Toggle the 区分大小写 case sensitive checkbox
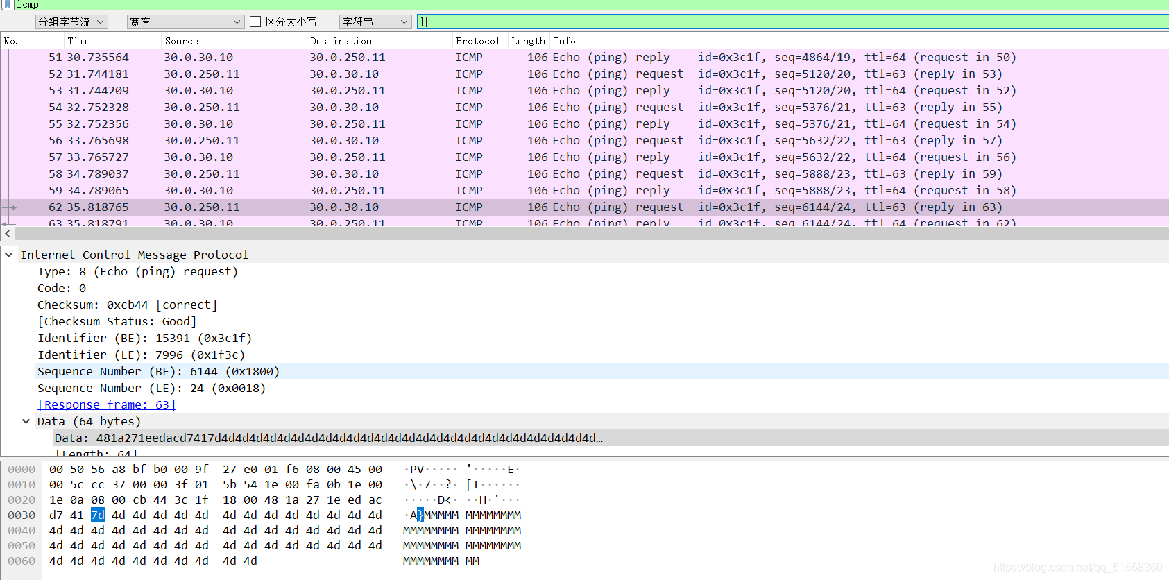Viewport: 1169px width, 580px height. [255, 22]
